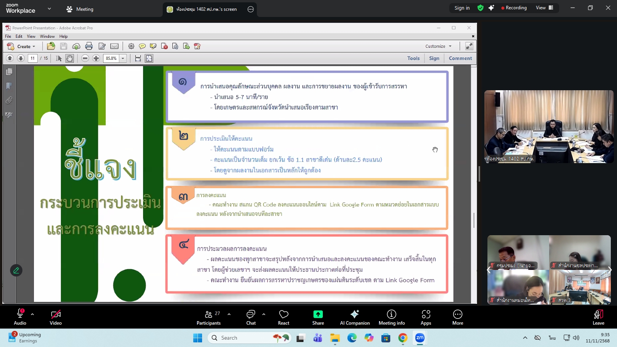
Task: Open the Zoom Chat panel
Action: coord(251,317)
